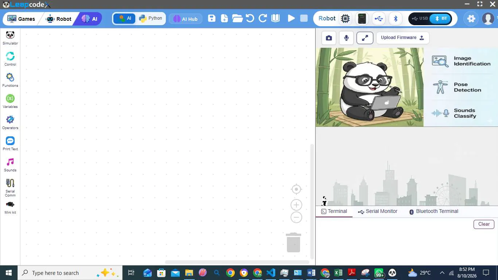Open Visual Studio Code from taskbar

[271, 273]
